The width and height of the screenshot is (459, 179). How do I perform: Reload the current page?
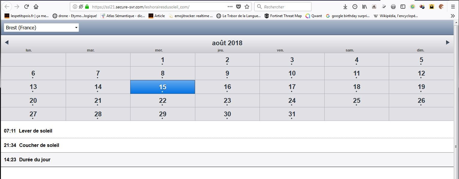click(26, 7)
